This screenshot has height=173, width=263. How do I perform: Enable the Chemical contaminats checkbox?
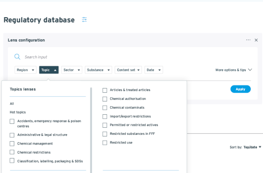click(105, 108)
